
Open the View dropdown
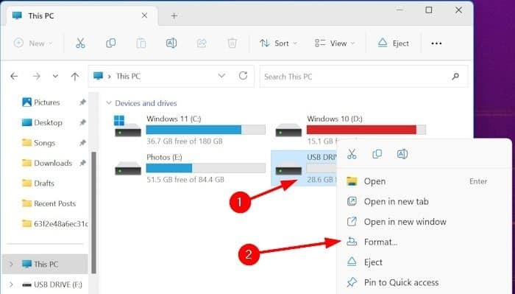335,43
